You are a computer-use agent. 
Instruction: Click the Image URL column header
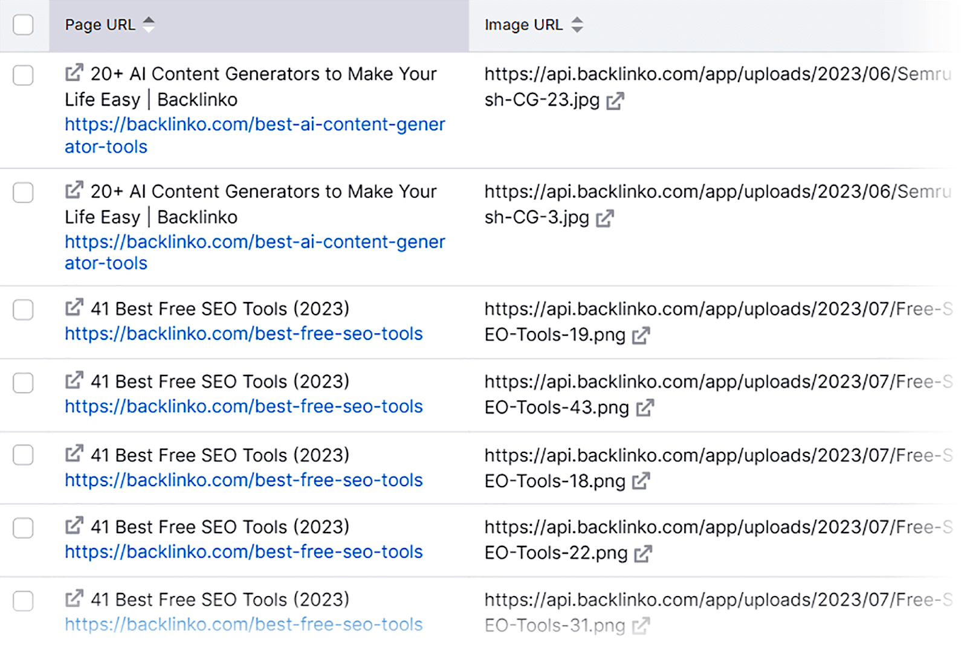coord(523,25)
